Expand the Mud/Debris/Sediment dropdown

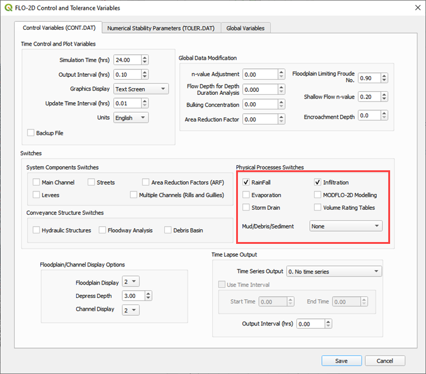[345, 226]
